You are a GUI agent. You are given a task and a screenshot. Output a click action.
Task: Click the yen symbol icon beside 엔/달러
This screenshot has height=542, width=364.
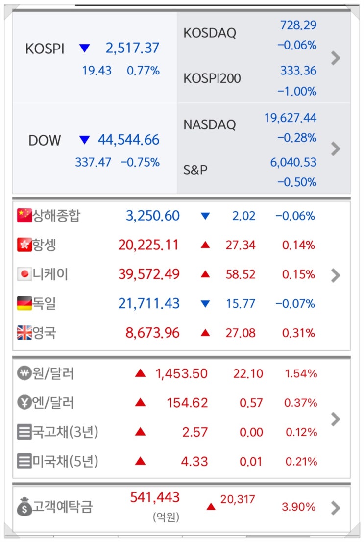pos(24,403)
